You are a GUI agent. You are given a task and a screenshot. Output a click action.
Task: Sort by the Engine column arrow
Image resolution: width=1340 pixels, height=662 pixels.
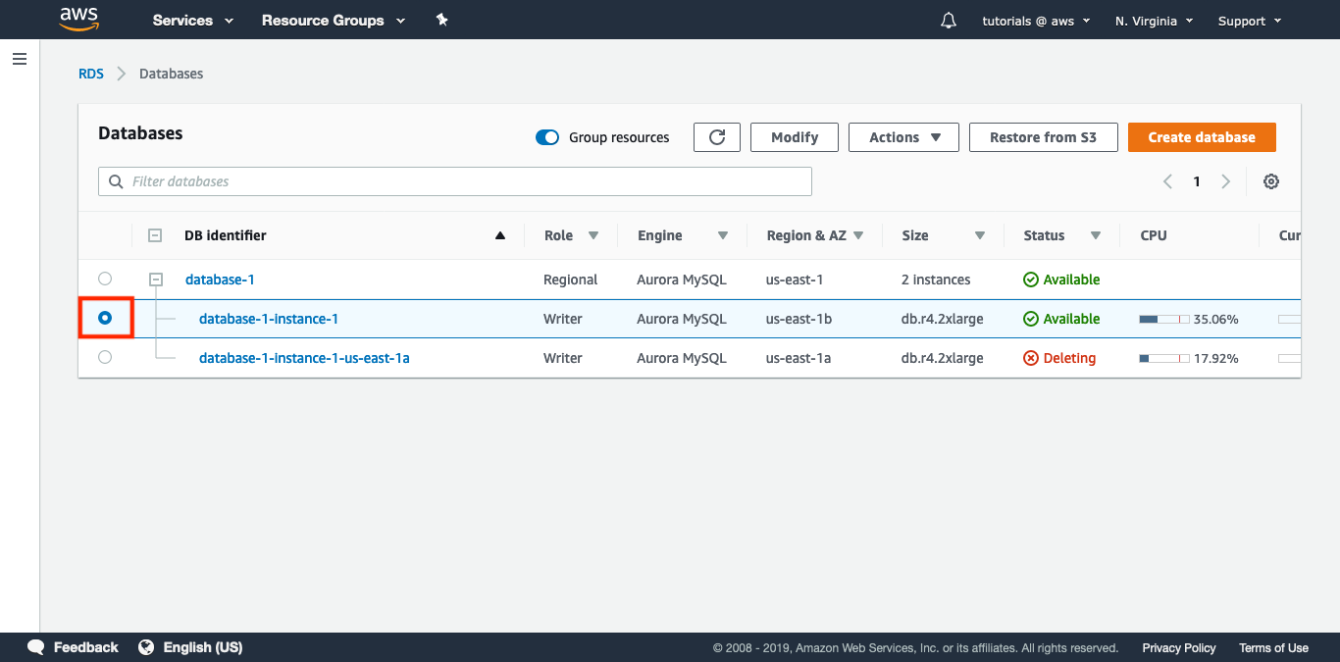(723, 235)
